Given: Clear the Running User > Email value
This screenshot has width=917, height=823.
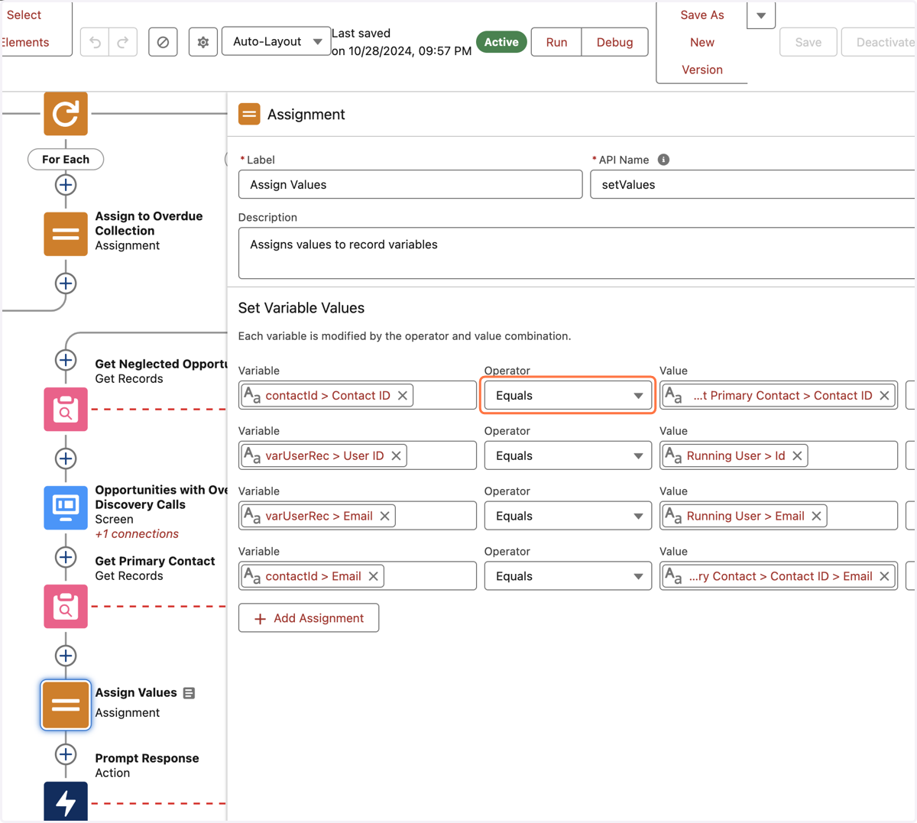Looking at the screenshot, I should (x=816, y=516).
